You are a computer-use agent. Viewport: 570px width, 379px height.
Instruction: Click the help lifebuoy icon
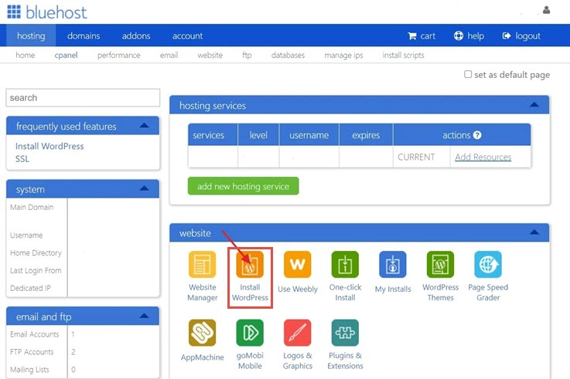(459, 36)
